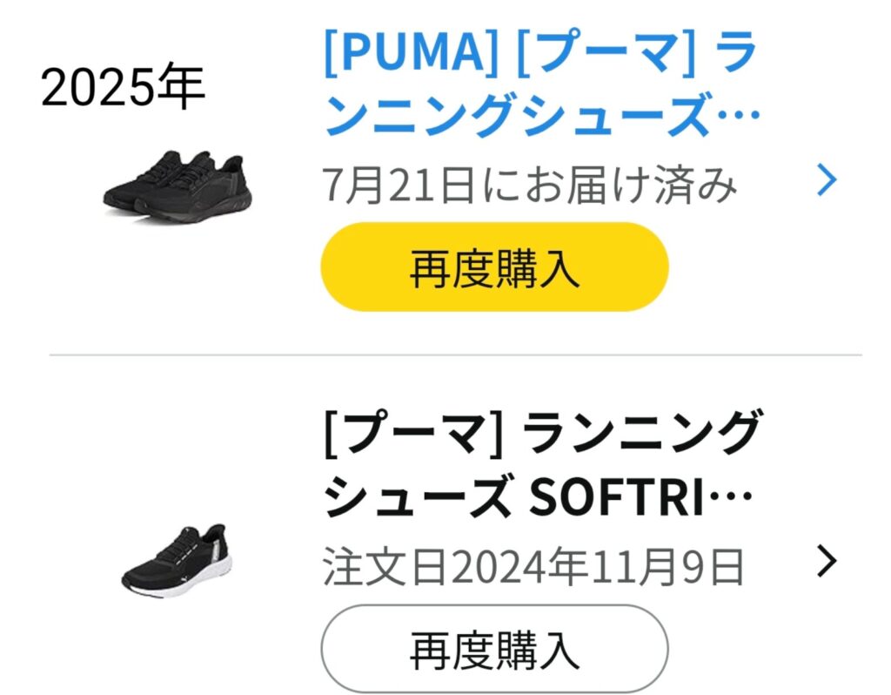Viewport: 891px width, 695px height.
Task: Click the 7月21日にお届け済み delivery status
Action: 530,185
